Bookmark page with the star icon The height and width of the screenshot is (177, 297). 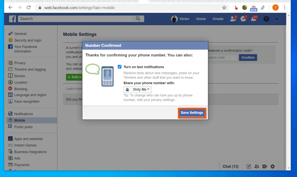pos(224,8)
